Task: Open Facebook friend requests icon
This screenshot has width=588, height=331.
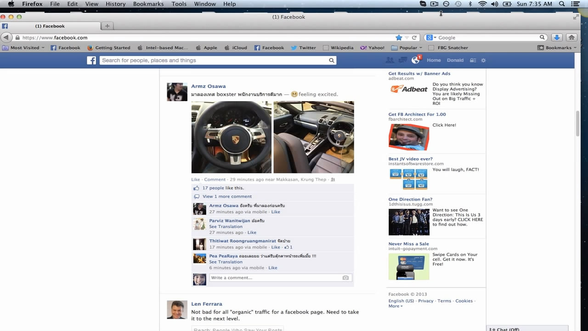Action: pyautogui.click(x=390, y=60)
